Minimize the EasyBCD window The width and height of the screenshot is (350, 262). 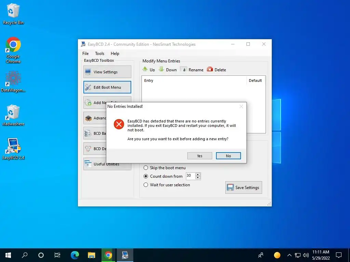(233, 44)
